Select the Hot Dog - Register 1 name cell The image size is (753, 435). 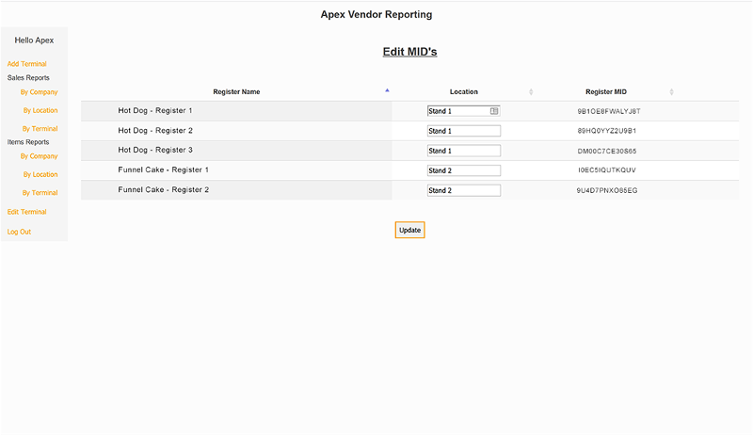click(236, 110)
